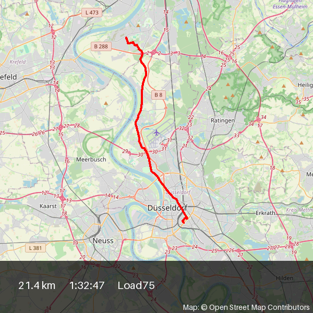This screenshot has height=313, width=313.
Task: Click the B 288 road shield
Action: point(101,46)
